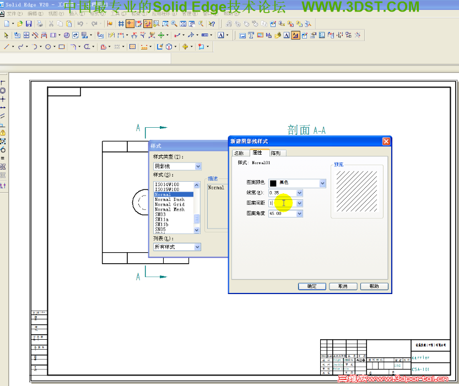Image resolution: width=459 pixels, height=386 pixels.
Task: Click the Cancel (取消) button
Action: coord(343,286)
